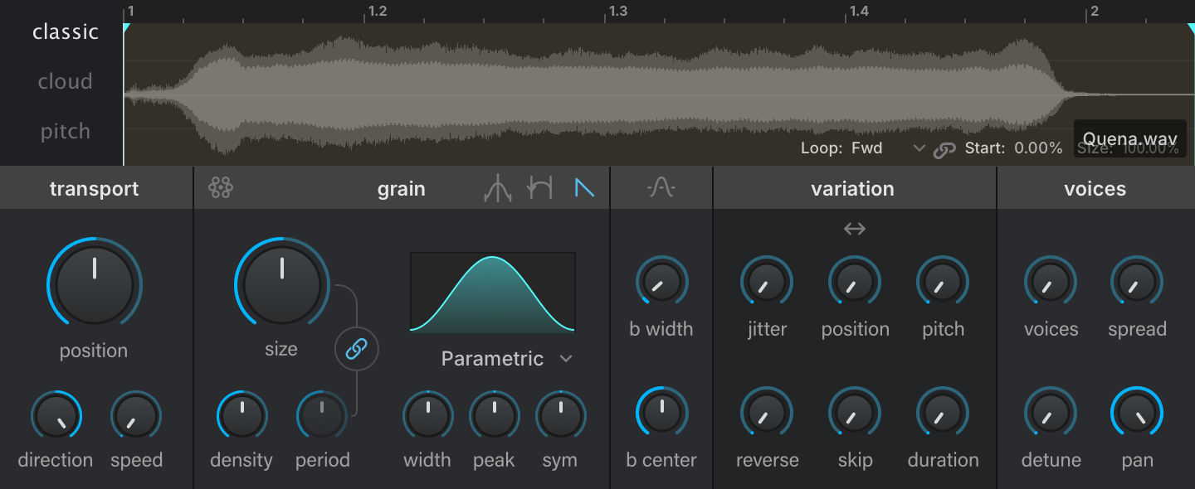Click the variation pitch knob
The width and height of the screenshot is (1195, 489).
coord(943,282)
